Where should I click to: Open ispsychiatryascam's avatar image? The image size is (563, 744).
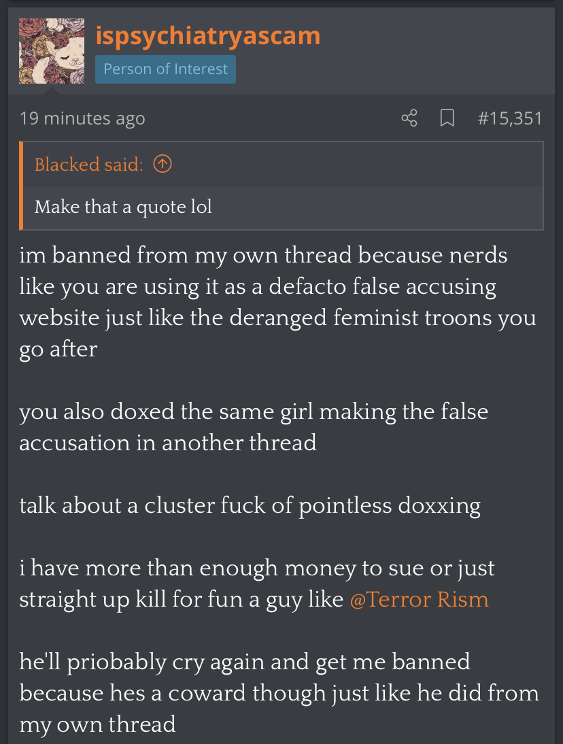(x=52, y=51)
